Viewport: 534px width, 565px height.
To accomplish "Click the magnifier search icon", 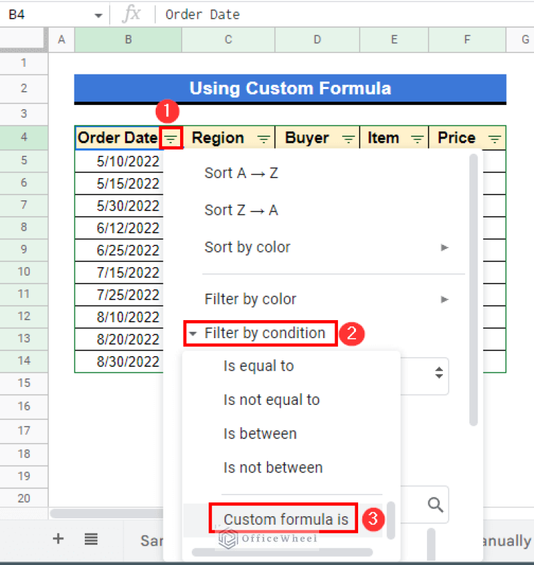I will pyautogui.click(x=436, y=504).
